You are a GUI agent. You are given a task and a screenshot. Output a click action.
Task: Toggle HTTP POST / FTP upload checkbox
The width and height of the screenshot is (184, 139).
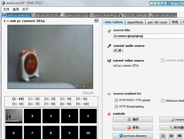tap(116, 100)
